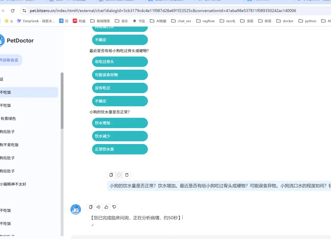Dislike the reply with thumbs down

114,207
